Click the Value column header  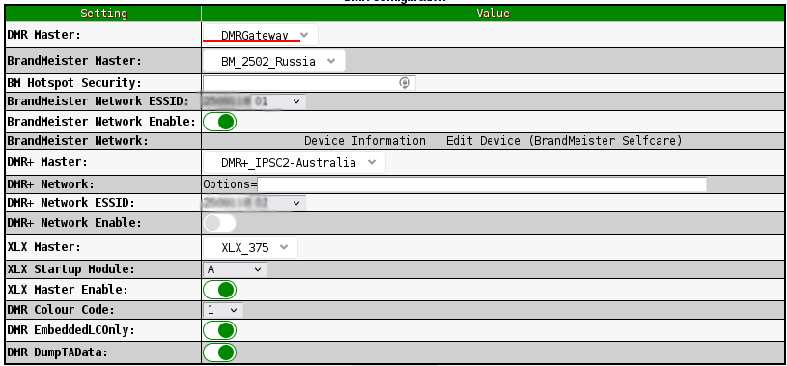[492, 14]
